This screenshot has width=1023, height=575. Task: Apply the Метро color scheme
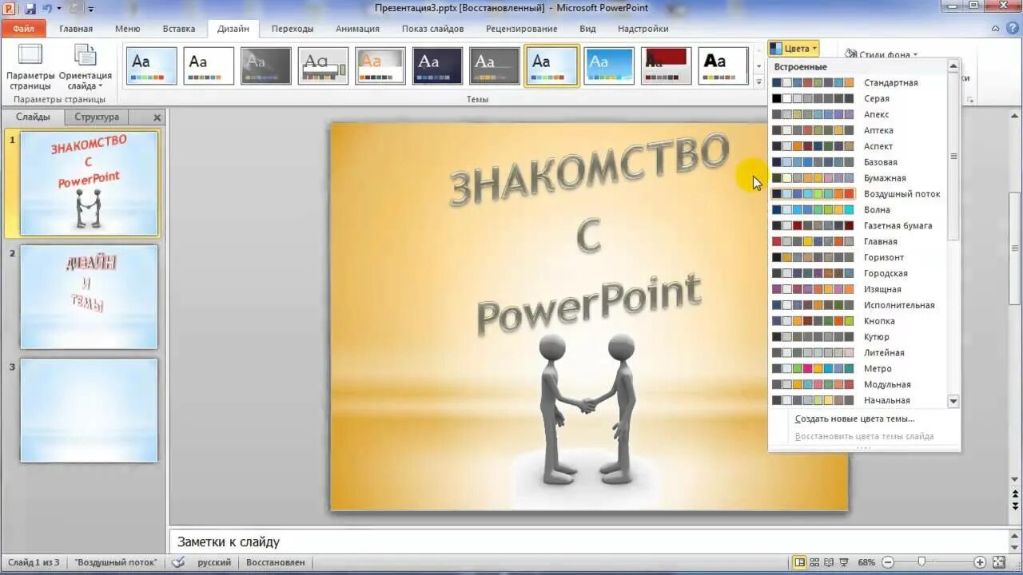860,369
